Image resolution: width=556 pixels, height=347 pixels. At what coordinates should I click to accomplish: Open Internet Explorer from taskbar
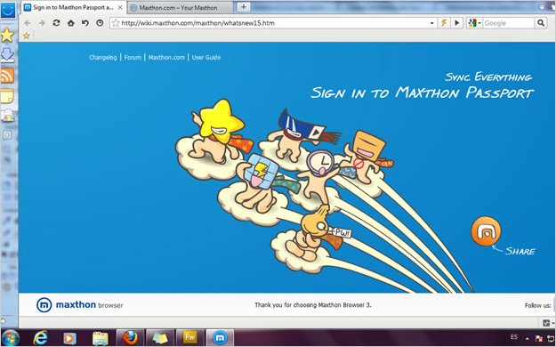(x=41, y=338)
